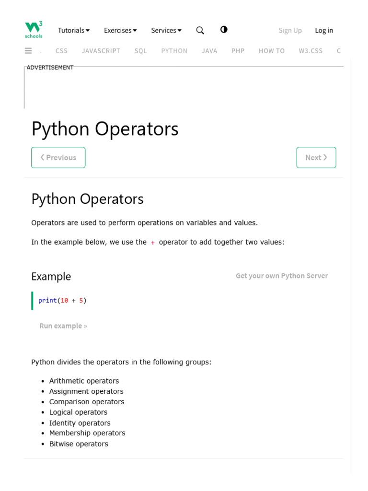Click the Sign Up button
Screen dimensions: 368x491
(x=290, y=30)
